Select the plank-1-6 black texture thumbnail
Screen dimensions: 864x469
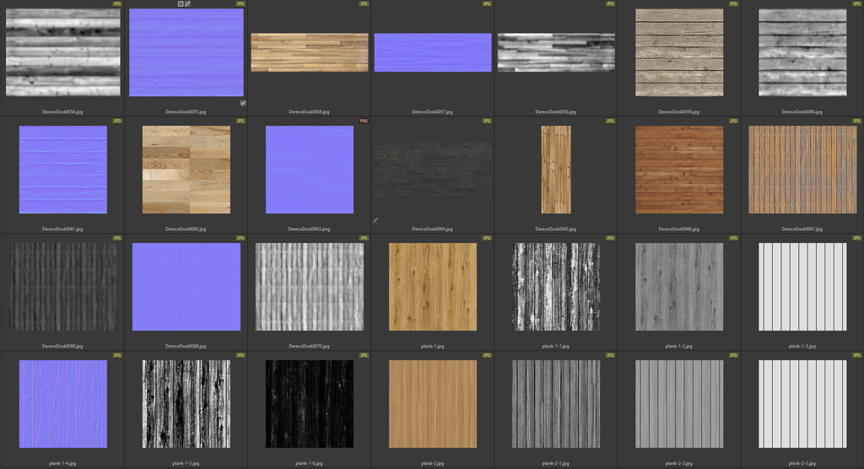coord(310,404)
